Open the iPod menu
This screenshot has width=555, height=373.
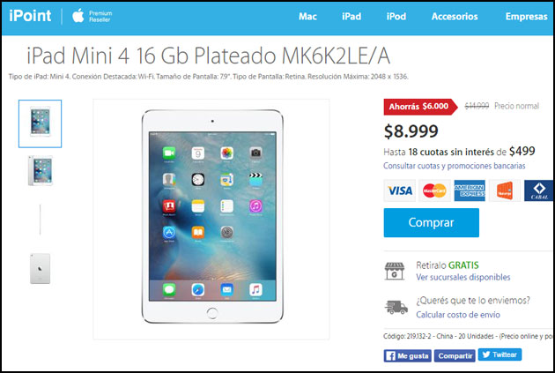(x=396, y=16)
